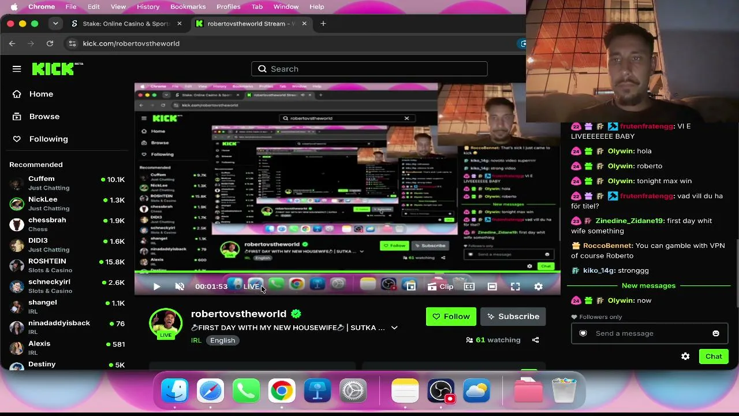
Task: Open the IRL category link
Action: pyautogui.click(x=196, y=340)
